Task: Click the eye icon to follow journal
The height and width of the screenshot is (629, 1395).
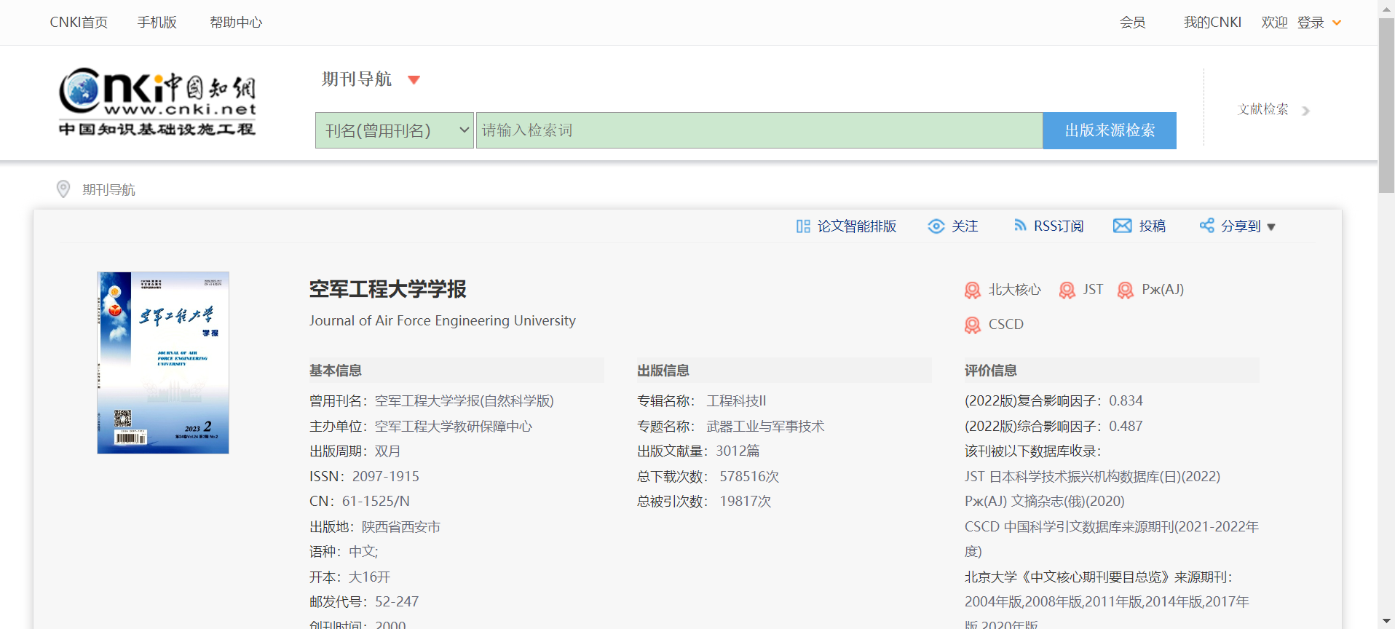Action: pos(936,226)
